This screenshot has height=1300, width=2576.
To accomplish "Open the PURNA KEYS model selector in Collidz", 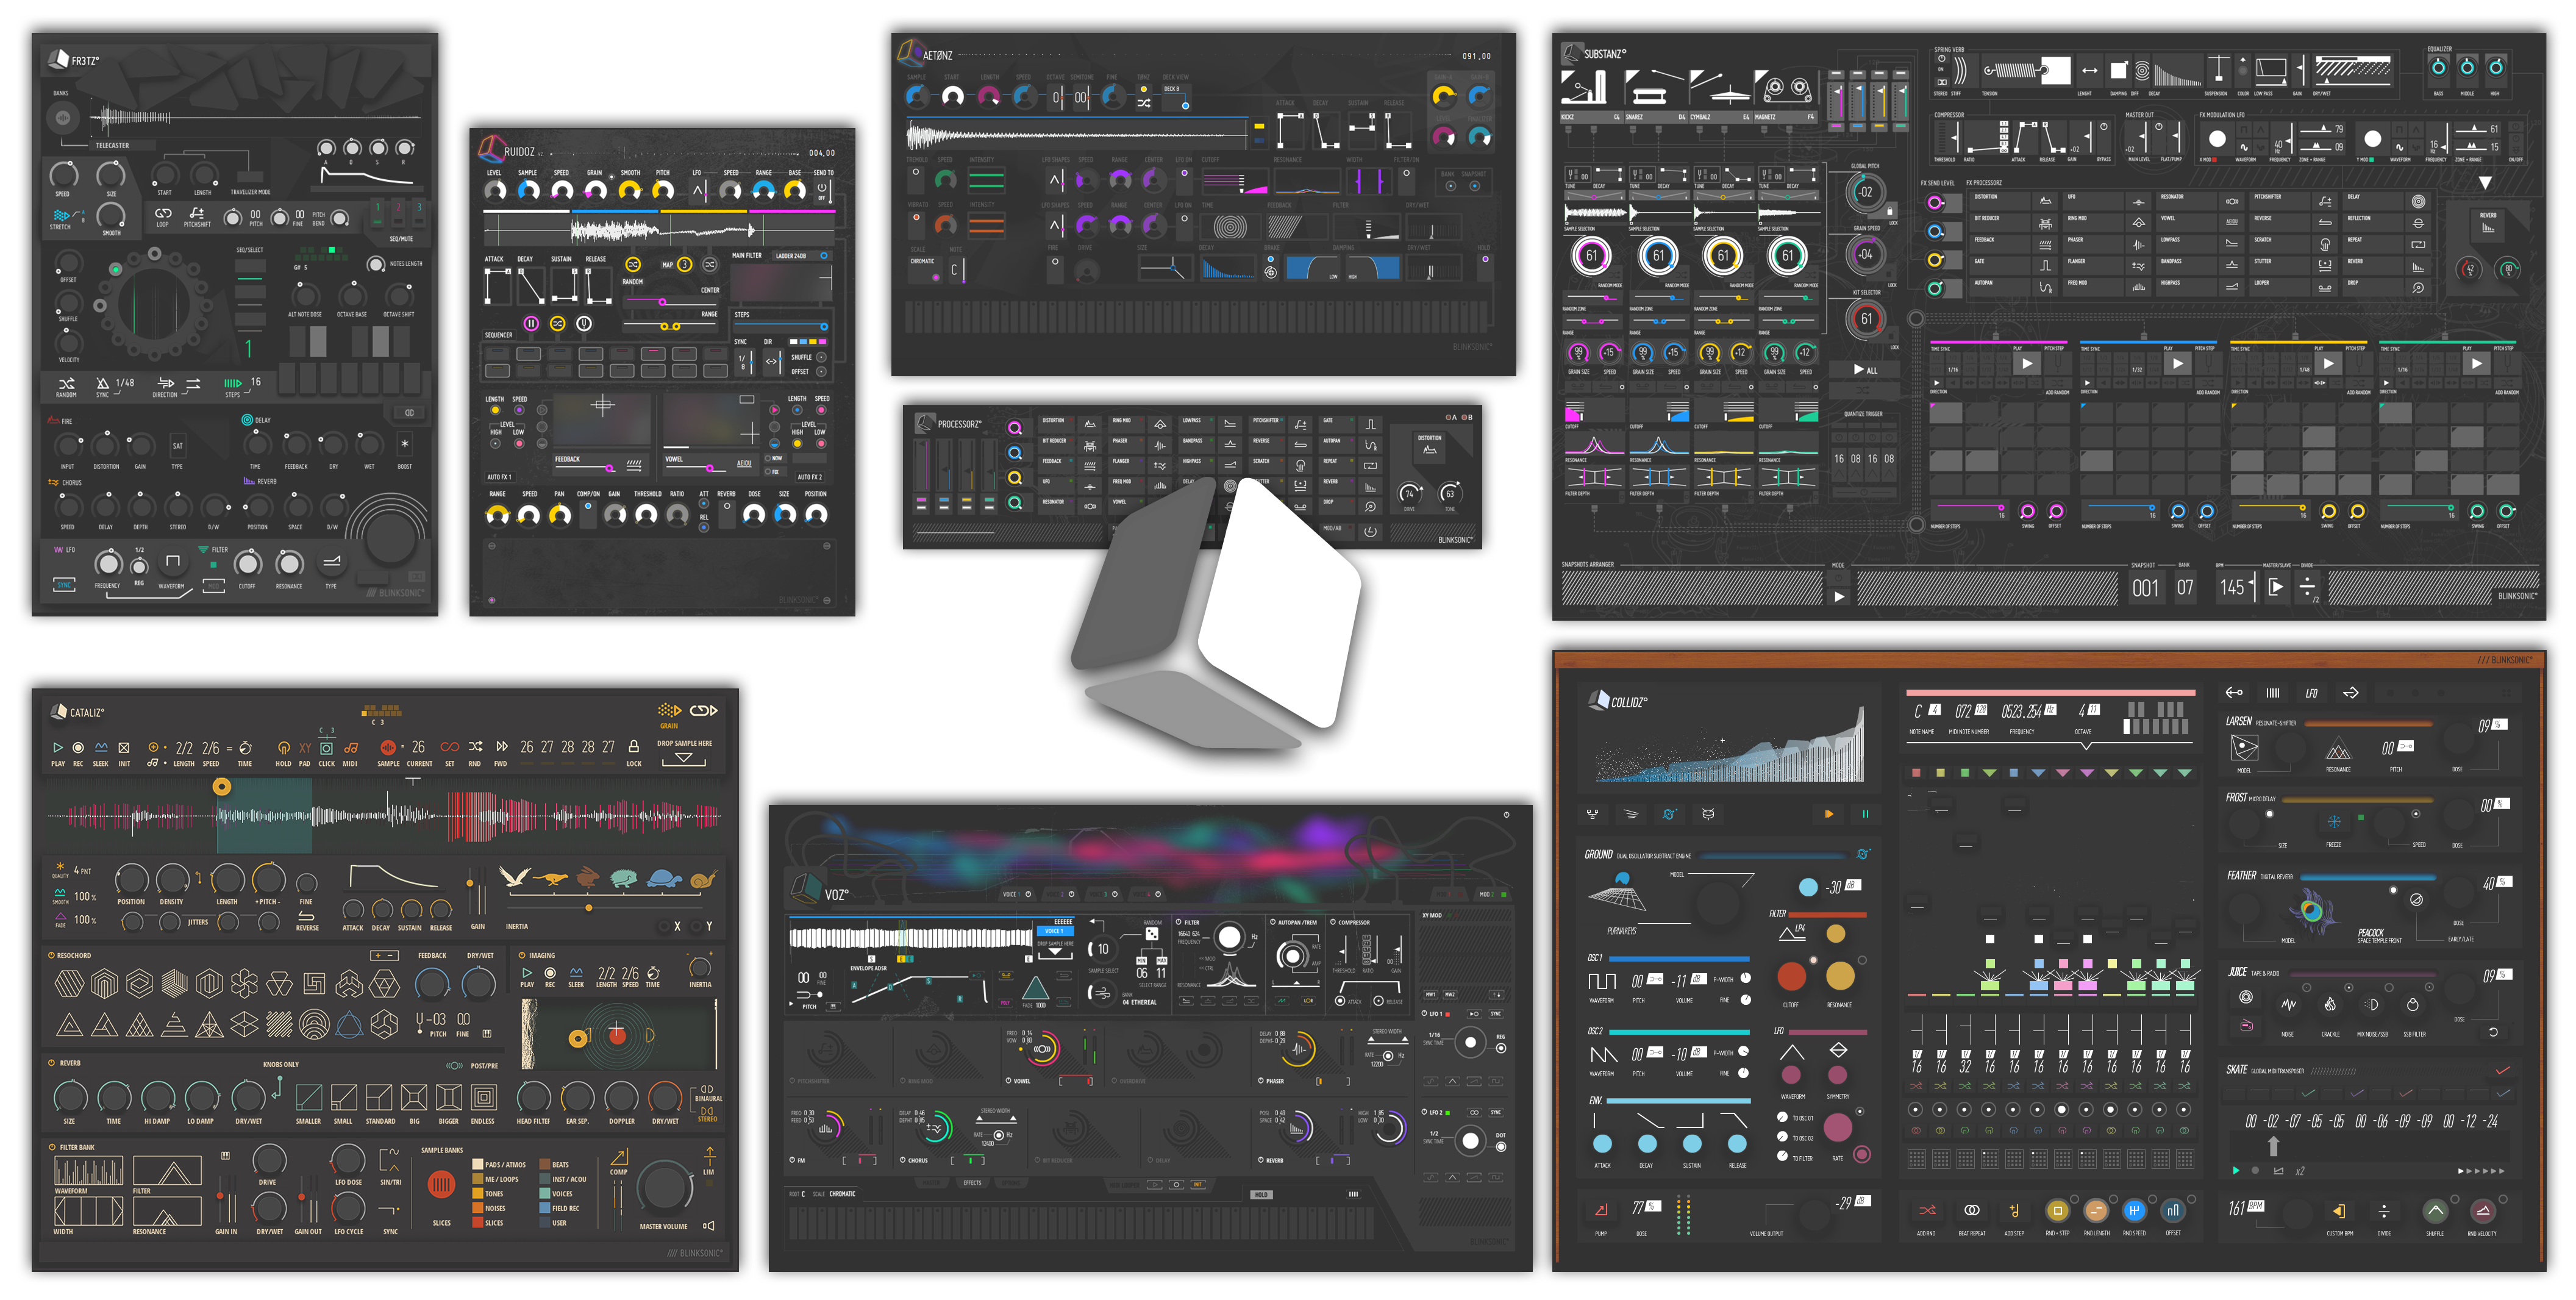I will point(1621,931).
